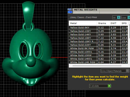The image size is (130, 97).
Task: Select the Yellow Gold:22KY row
Action: tap(98, 45)
